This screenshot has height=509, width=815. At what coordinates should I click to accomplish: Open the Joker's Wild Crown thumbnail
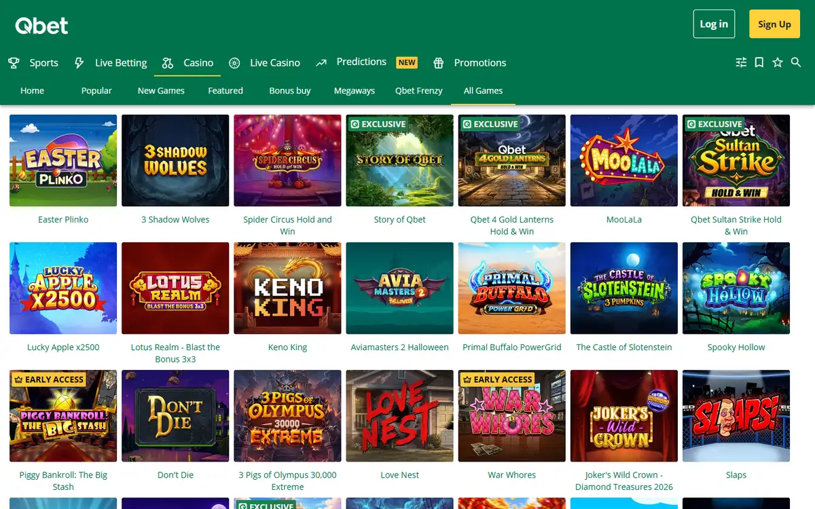point(624,416)
